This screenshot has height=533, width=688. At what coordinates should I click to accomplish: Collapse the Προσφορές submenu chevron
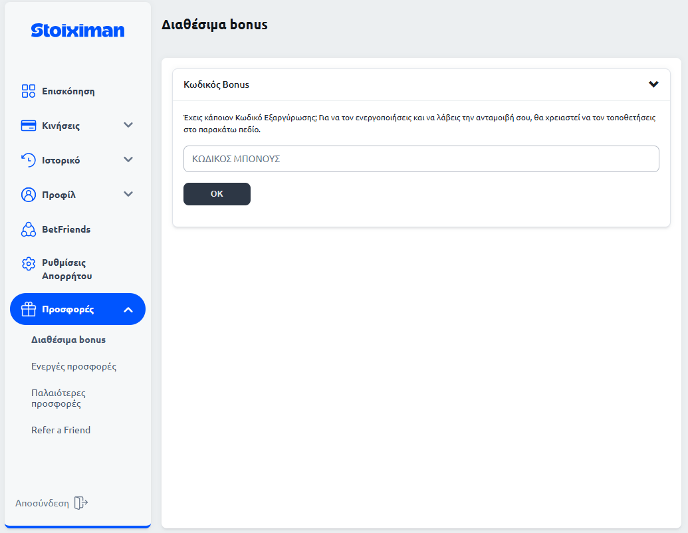pos(128,310)
